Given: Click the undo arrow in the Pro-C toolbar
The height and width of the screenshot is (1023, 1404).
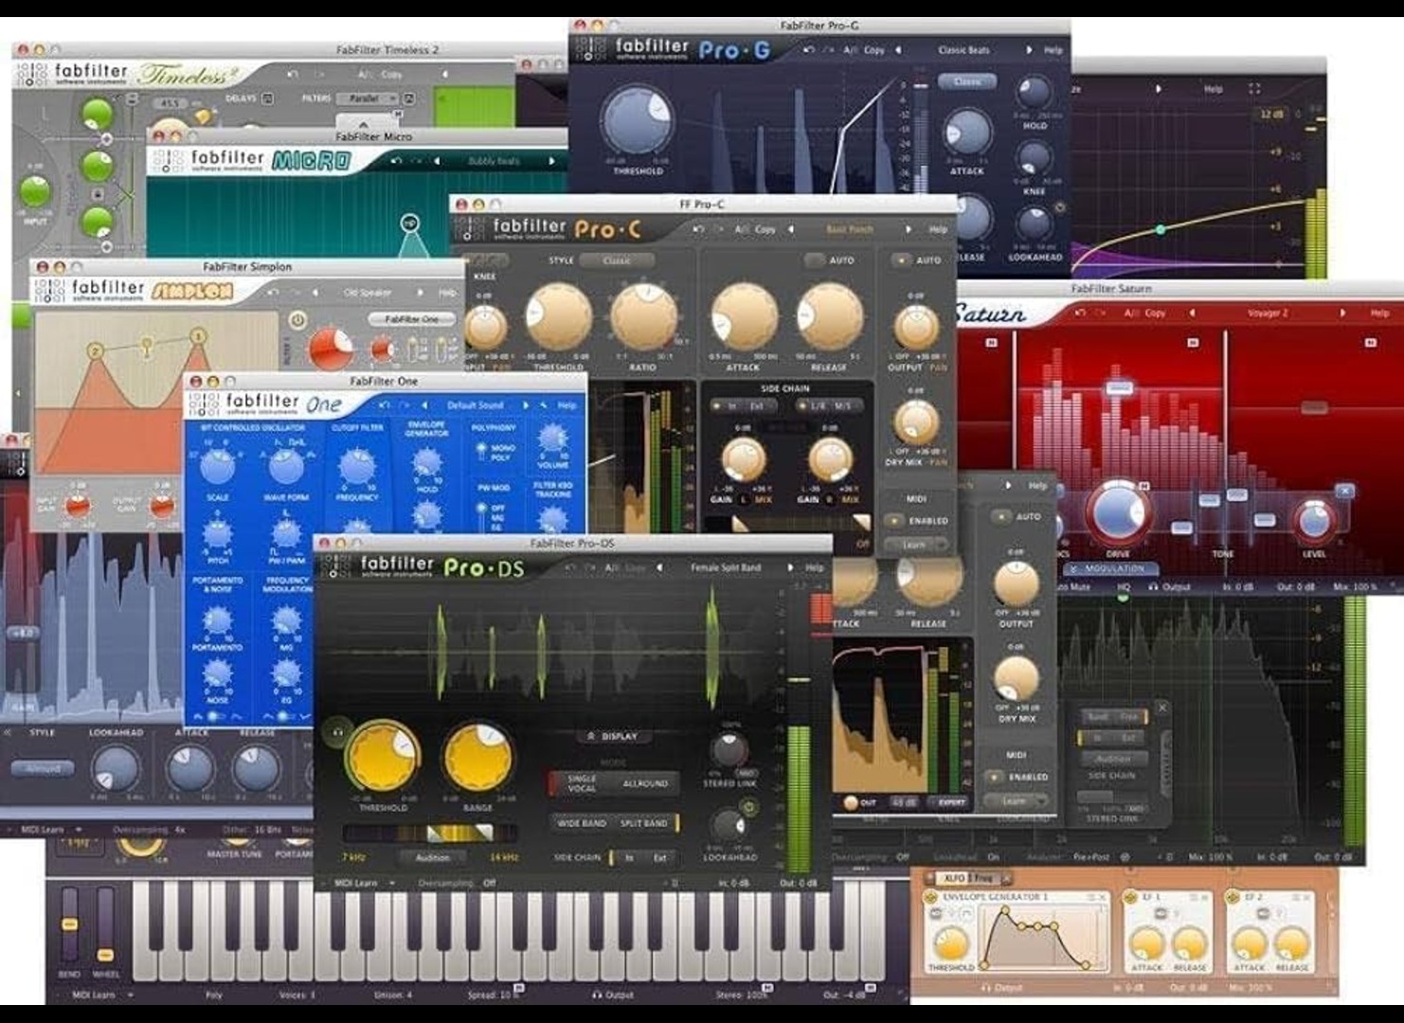Looking at the screenshot, I should click(698, 229).
